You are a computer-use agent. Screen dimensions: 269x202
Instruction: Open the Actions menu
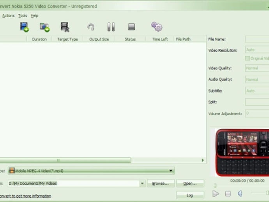pyautogui.click(x=9, y=16)
